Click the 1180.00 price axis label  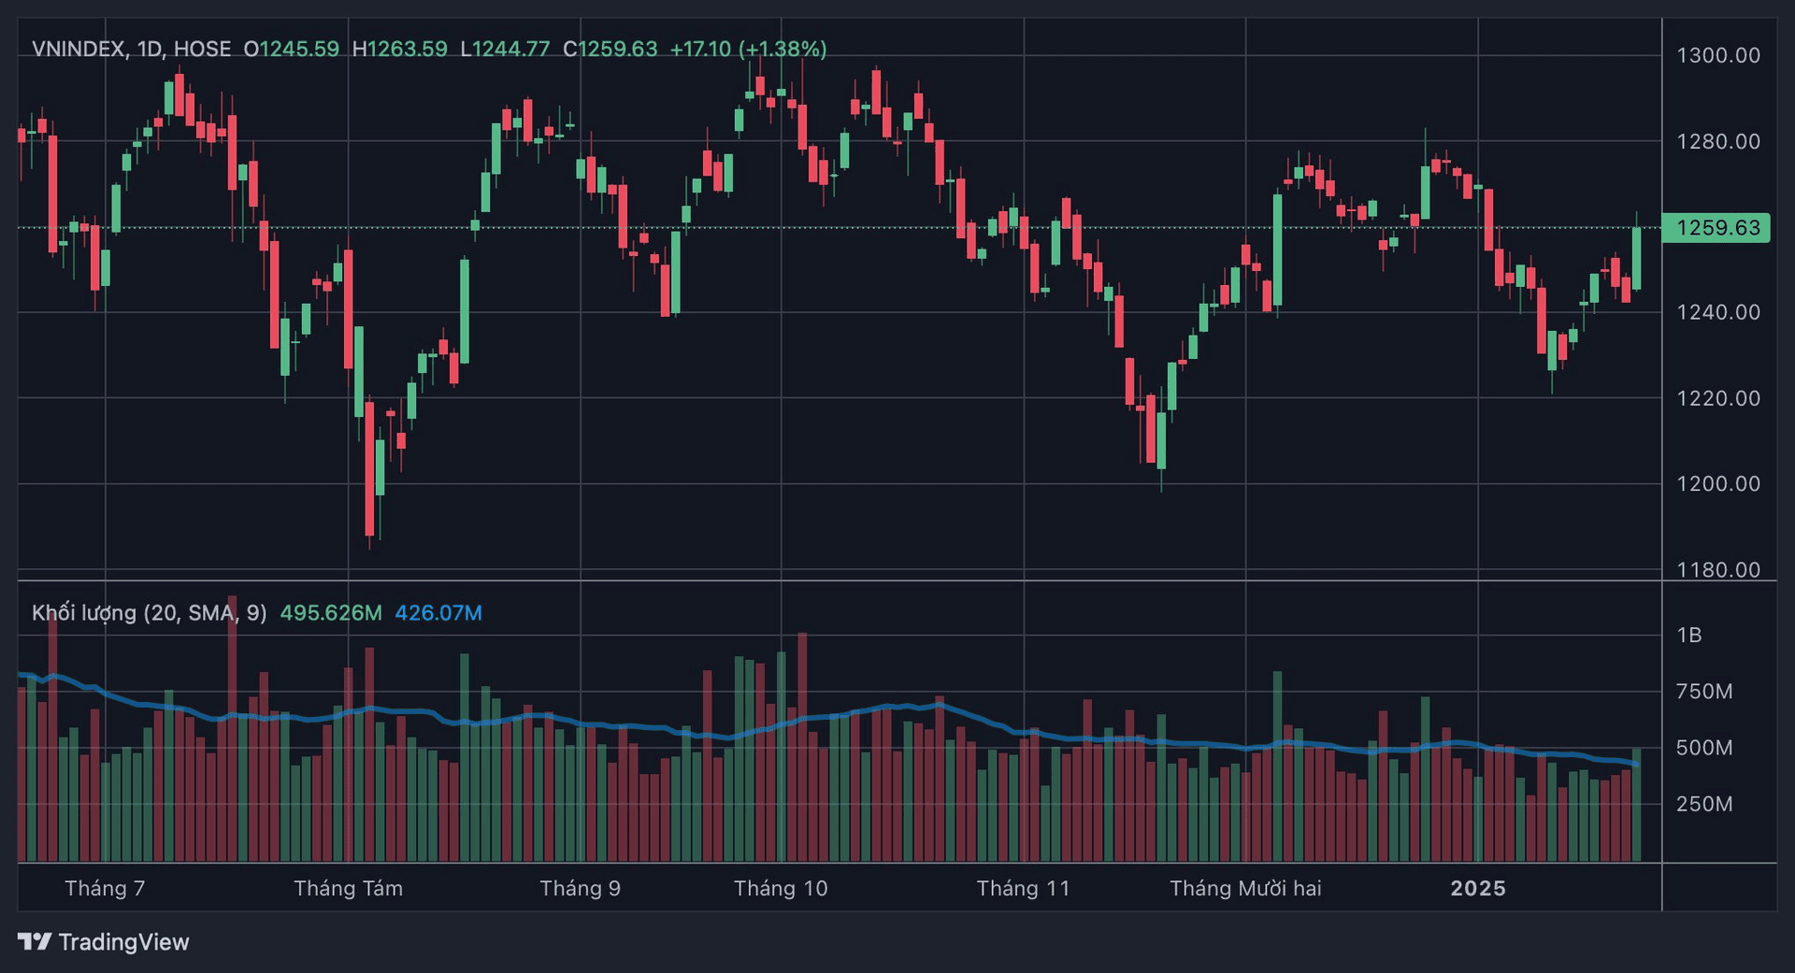(1718, 569)
